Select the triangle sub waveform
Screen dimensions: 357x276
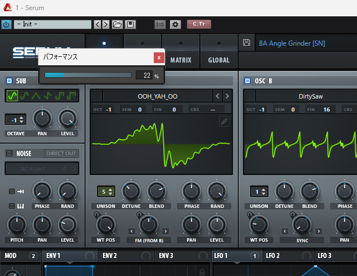(x=36, y=96)
